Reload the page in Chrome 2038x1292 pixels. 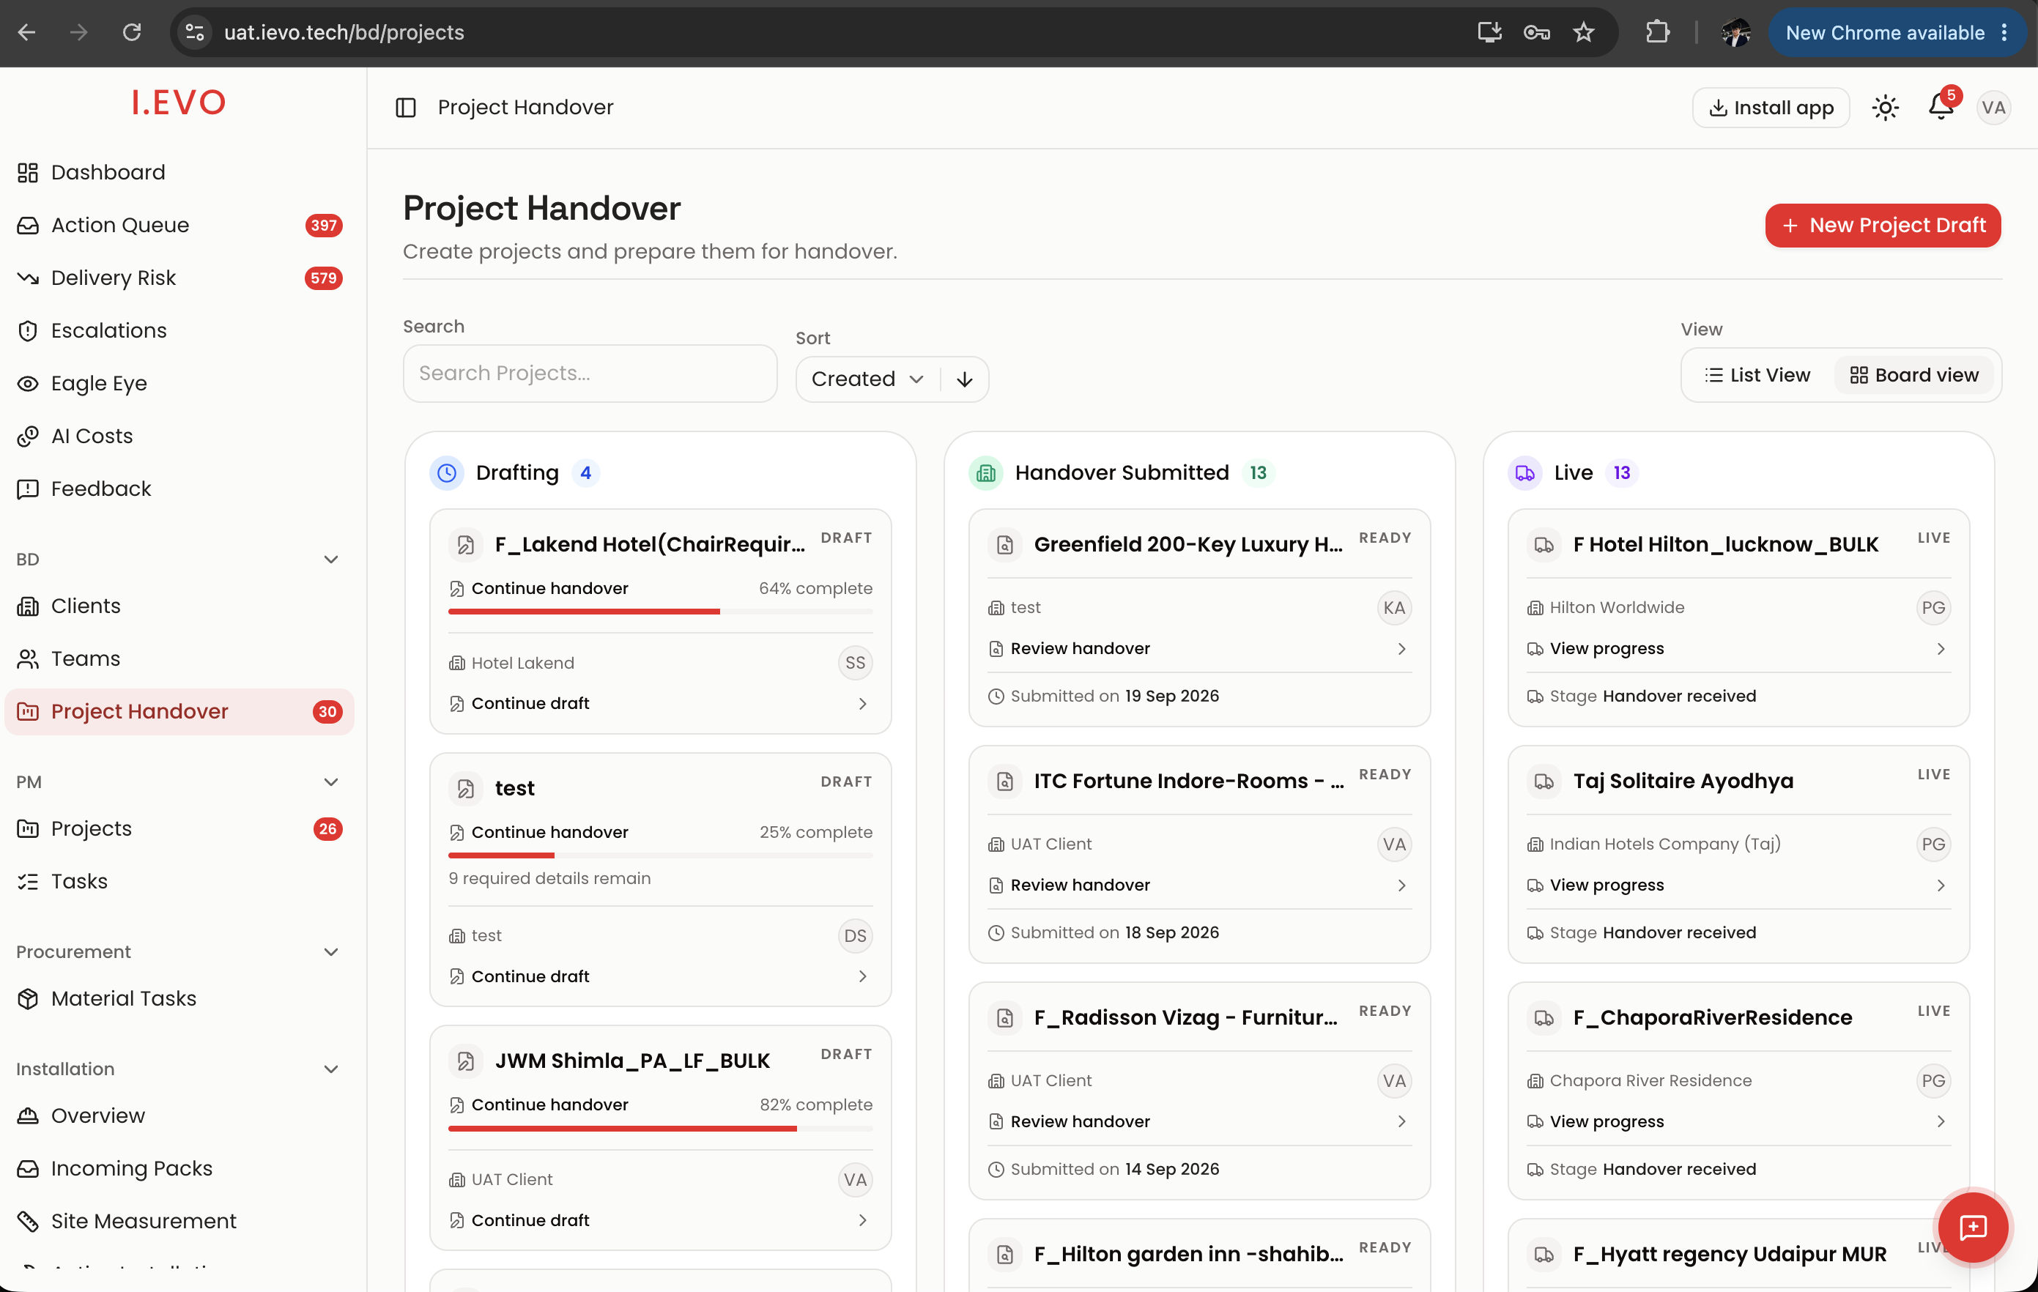(x=132, y=32)
